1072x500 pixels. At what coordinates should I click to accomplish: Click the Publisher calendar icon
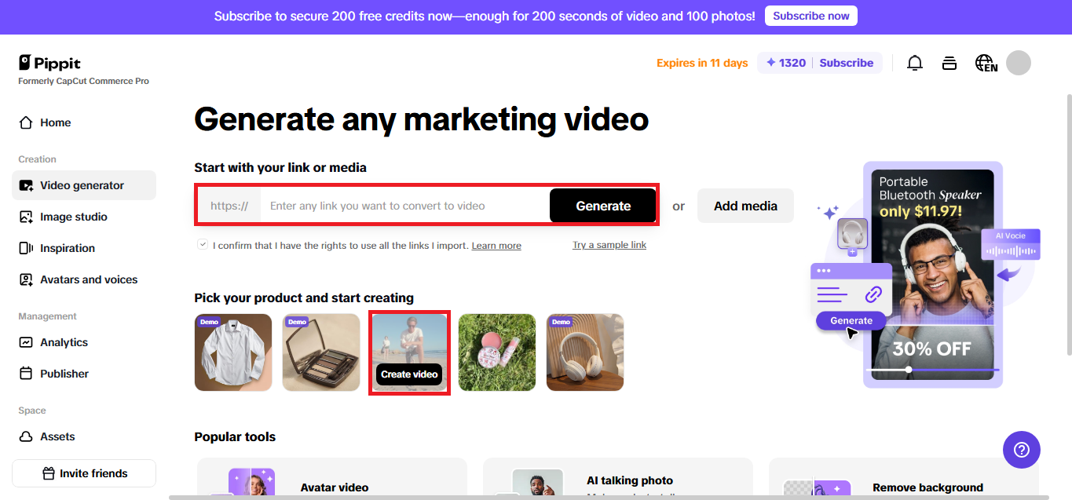pos(26,374)
